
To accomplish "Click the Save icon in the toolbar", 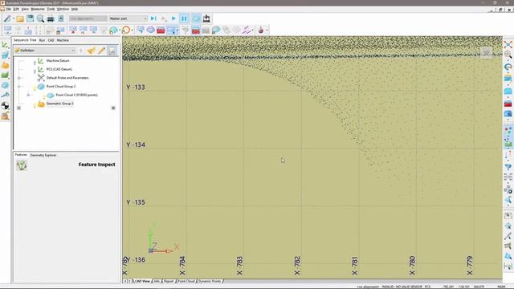I will [x=31, y=18].
